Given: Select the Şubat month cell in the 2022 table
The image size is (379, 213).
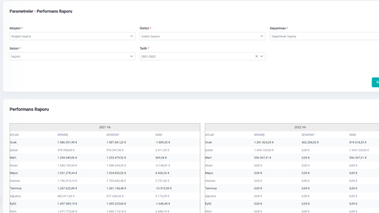Looking at the screenshot, I should click(x=209, y=150).
